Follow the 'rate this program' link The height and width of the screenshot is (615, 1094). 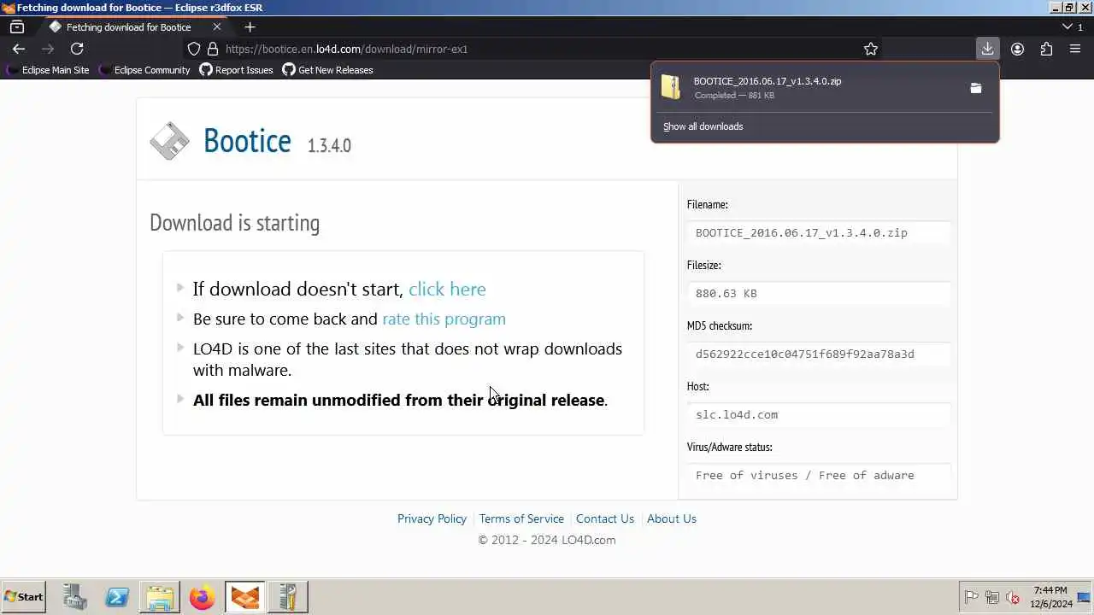[x=444, y=319]
